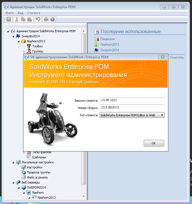Click the Локальные настройки checkmark monitor icon
The image size is (192, 204).
[18, 162]
